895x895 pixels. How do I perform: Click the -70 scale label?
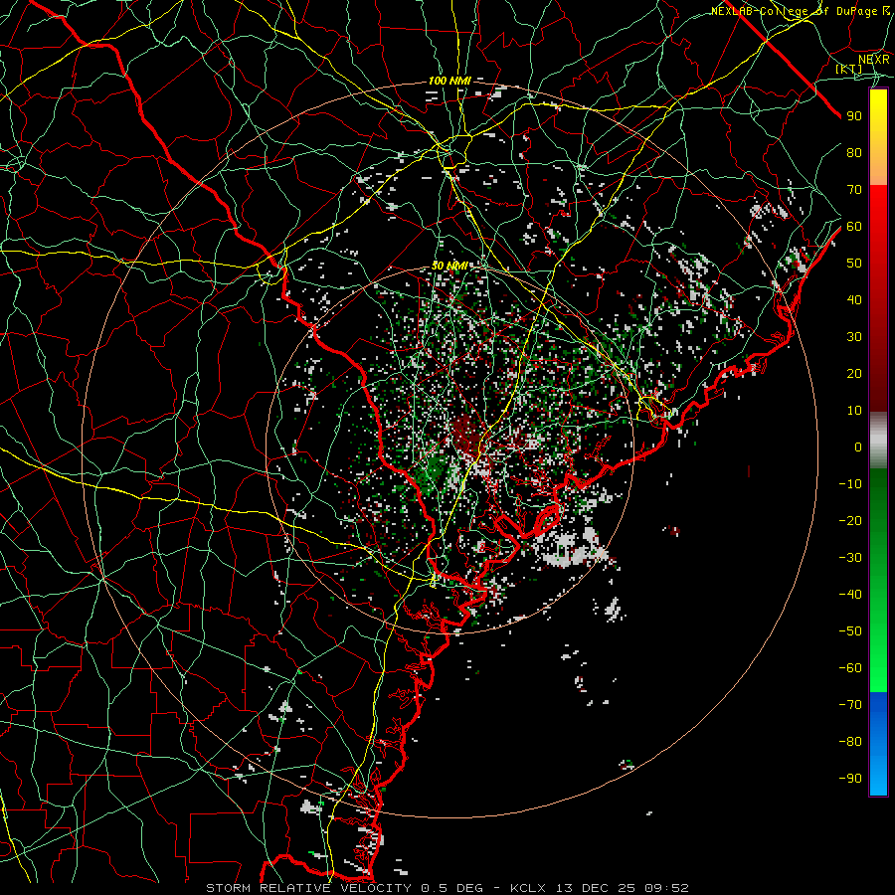pos(850,705)
